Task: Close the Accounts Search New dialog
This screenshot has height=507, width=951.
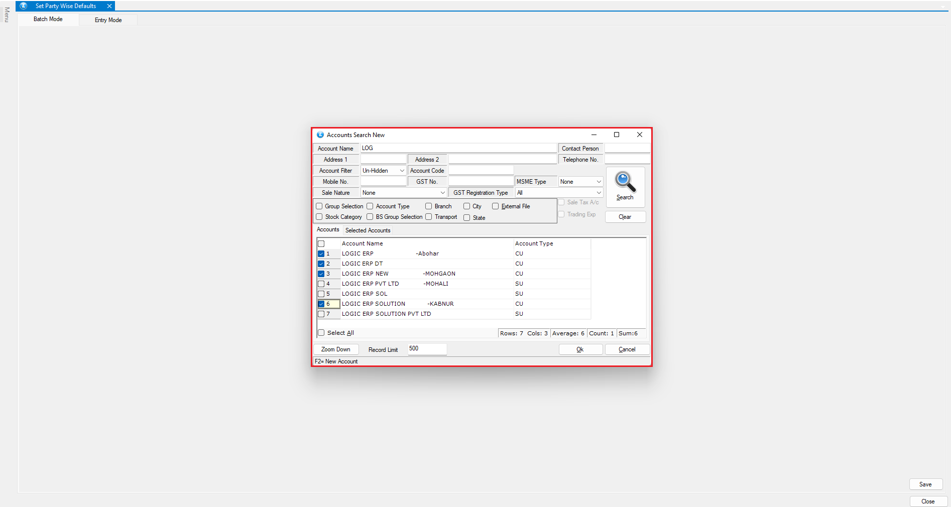Action: pos(640,135)
